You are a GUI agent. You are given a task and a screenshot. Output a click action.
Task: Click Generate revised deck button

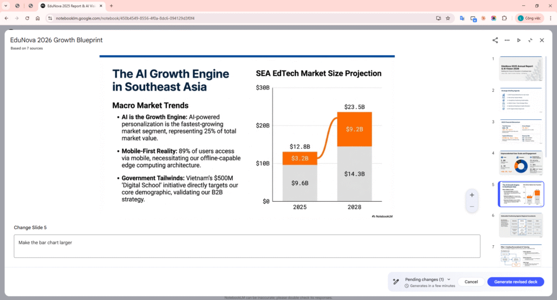(x=515, y=282)
